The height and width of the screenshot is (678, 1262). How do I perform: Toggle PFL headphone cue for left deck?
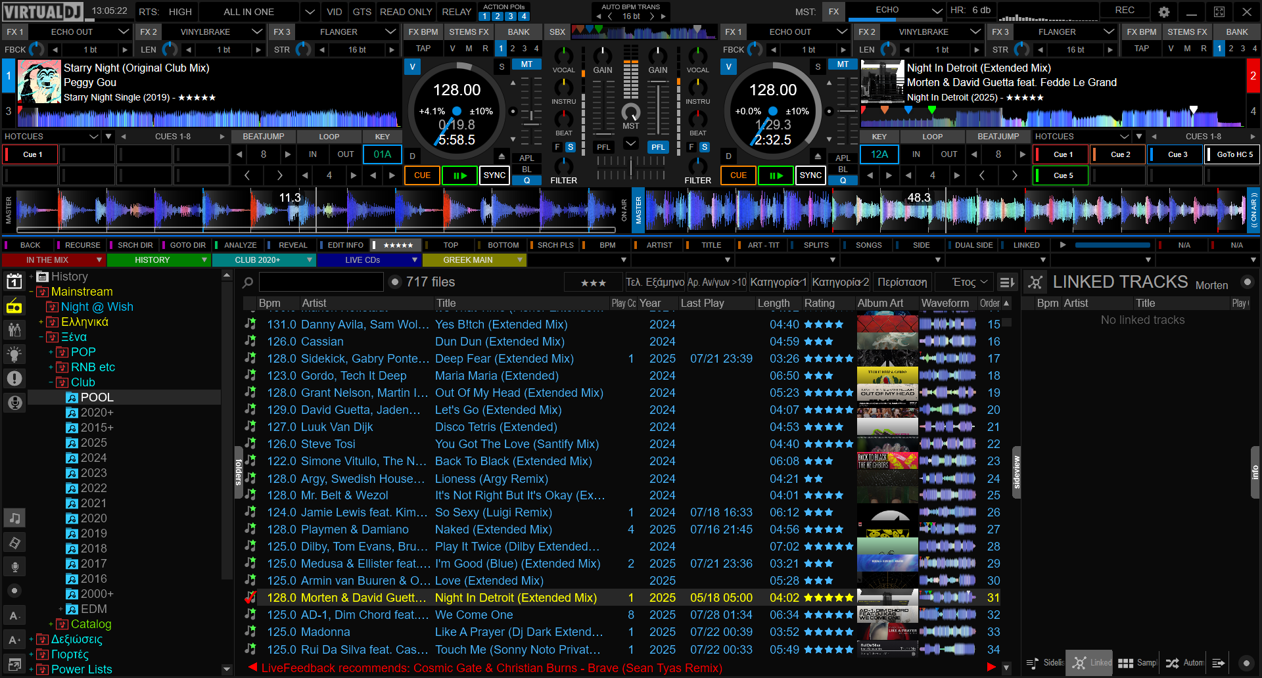click(x=603, y=147)
